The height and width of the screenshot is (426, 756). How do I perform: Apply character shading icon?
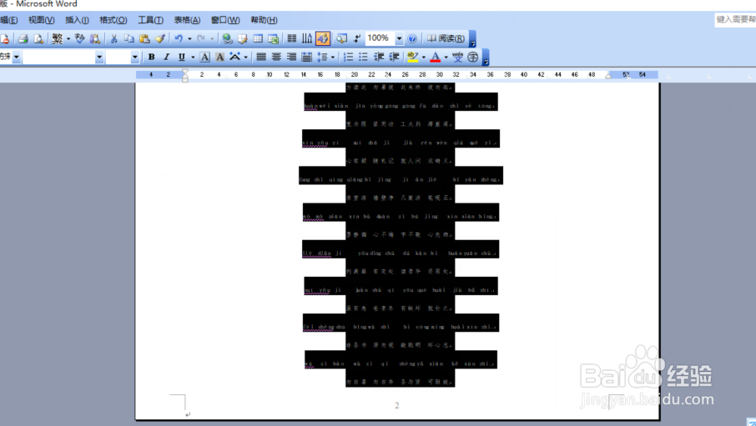219,57
